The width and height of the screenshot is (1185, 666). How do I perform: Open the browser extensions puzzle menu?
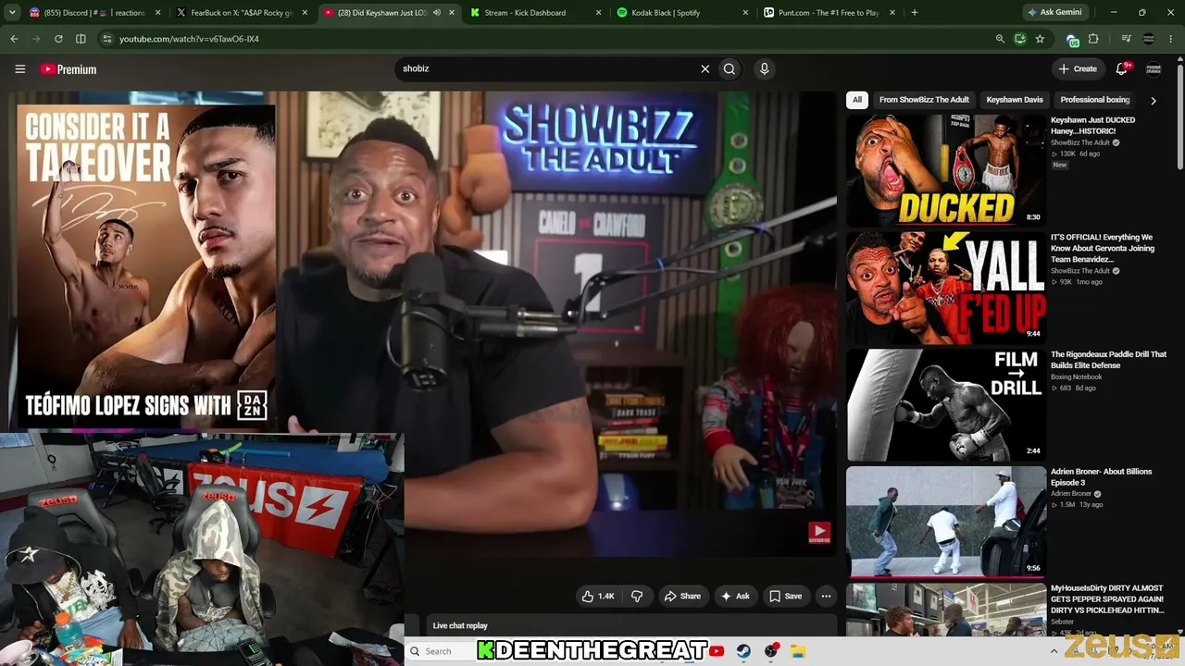click(1093, 39)
